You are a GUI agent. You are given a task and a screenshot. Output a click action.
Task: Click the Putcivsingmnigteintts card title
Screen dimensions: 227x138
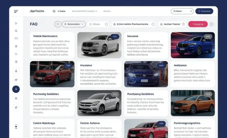[x=187, y=123]
